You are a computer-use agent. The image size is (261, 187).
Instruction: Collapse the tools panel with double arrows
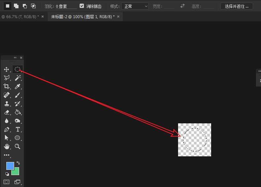pyautogui.click(x=15, y=58)
